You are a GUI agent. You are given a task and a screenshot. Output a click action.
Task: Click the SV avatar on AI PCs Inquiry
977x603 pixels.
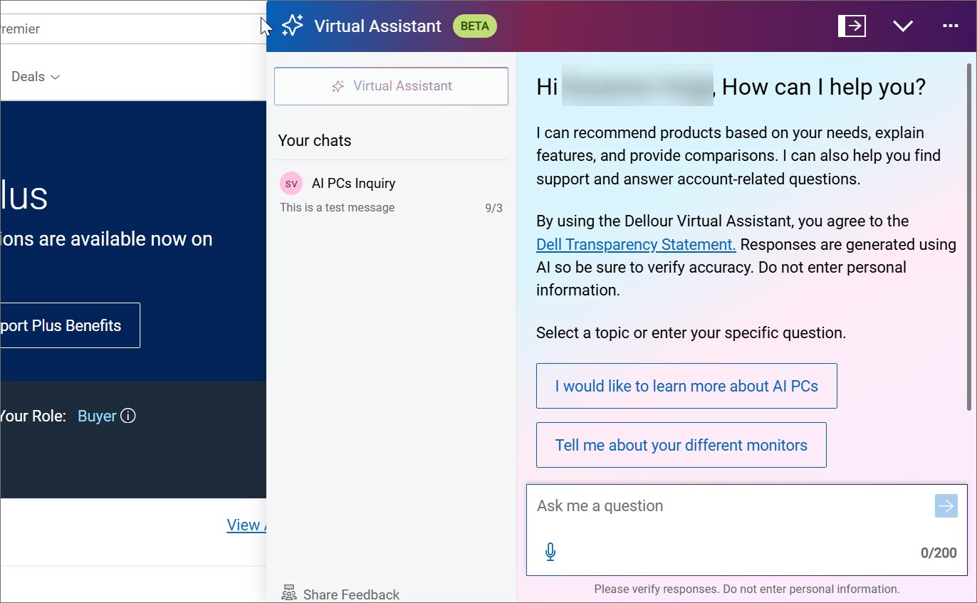[x=291, y=183]
